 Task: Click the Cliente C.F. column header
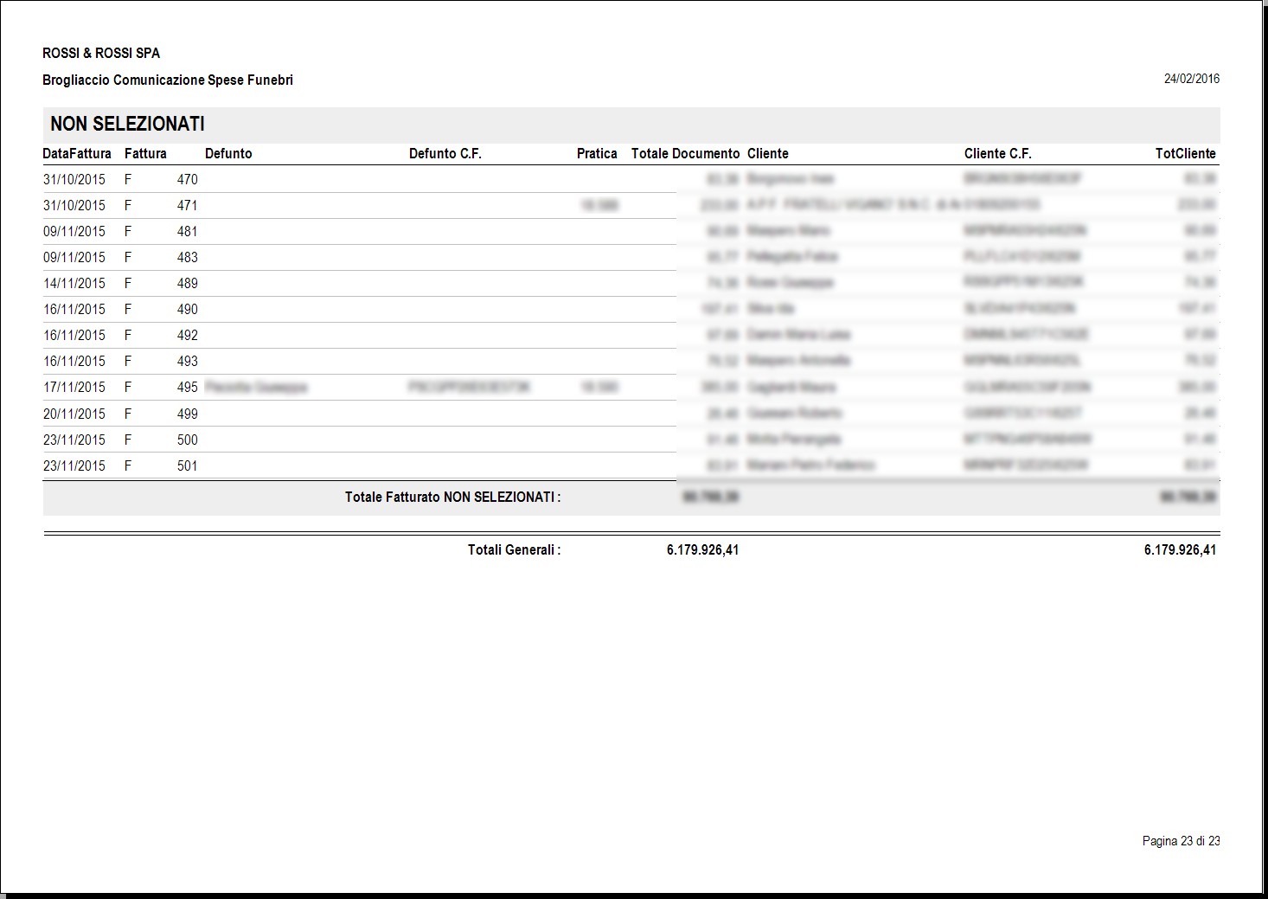coord(998,153)
